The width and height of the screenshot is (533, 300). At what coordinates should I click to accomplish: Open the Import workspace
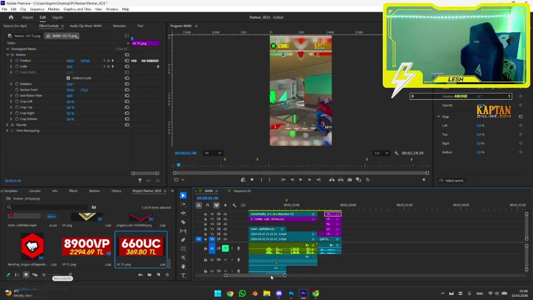[27, 17]
